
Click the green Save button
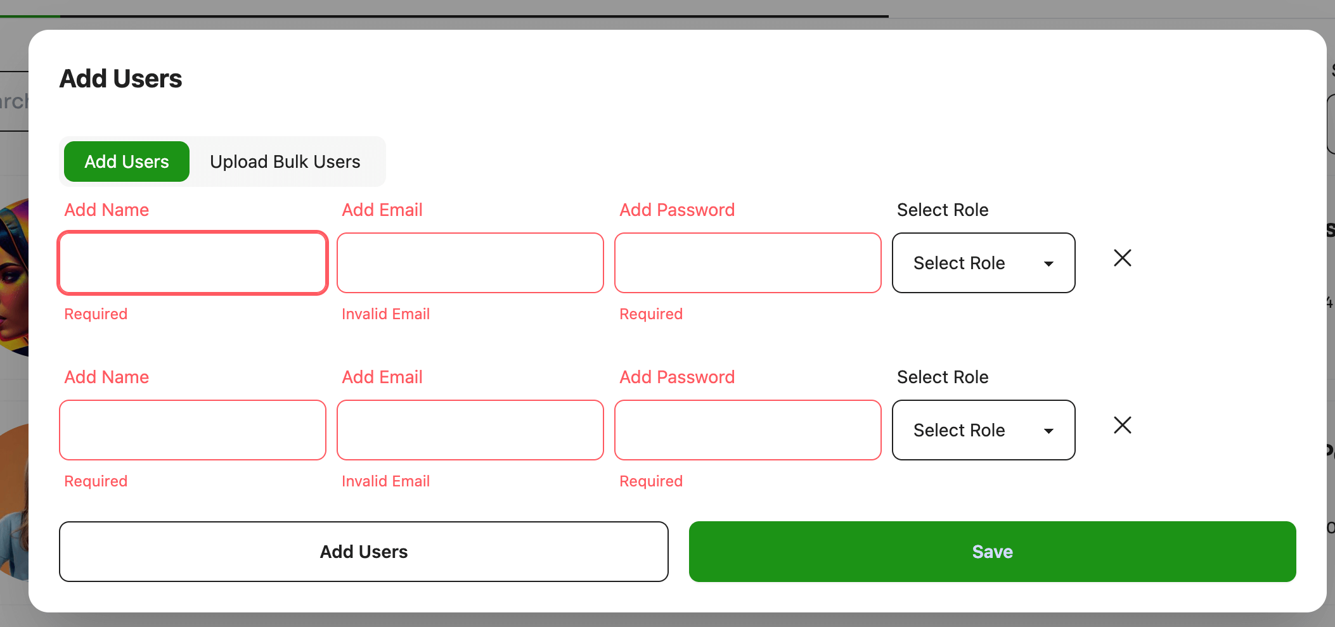(992, 552)
